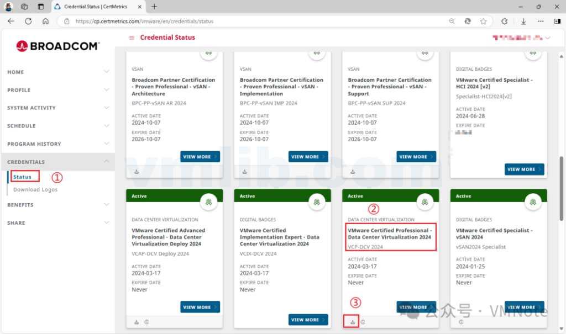View more on vSAN Architecture certification

200,157
